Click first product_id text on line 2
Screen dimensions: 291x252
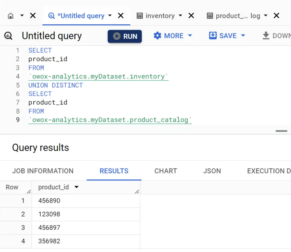48,59
